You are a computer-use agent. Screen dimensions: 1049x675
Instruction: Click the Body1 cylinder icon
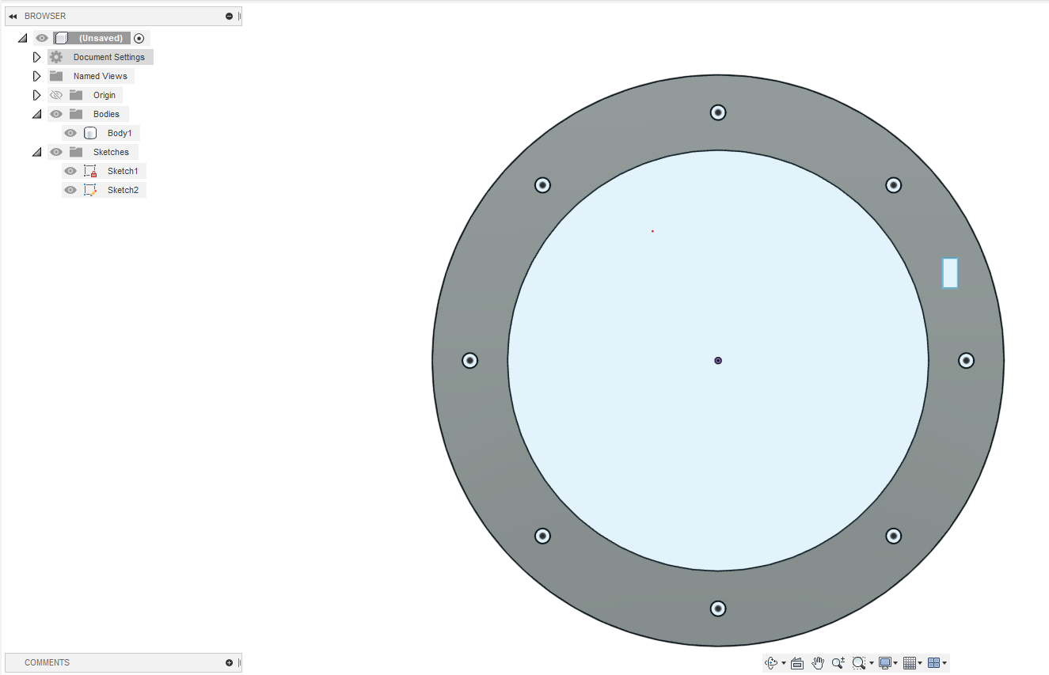tap(90, 133)
